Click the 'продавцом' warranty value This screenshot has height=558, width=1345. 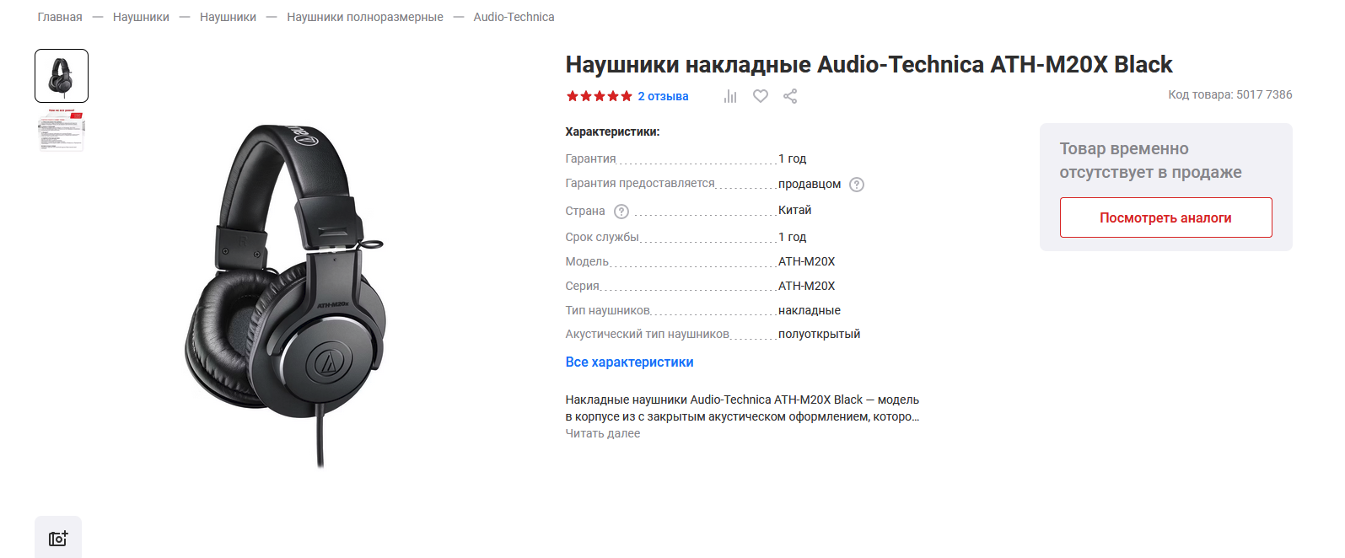[810, 184]
